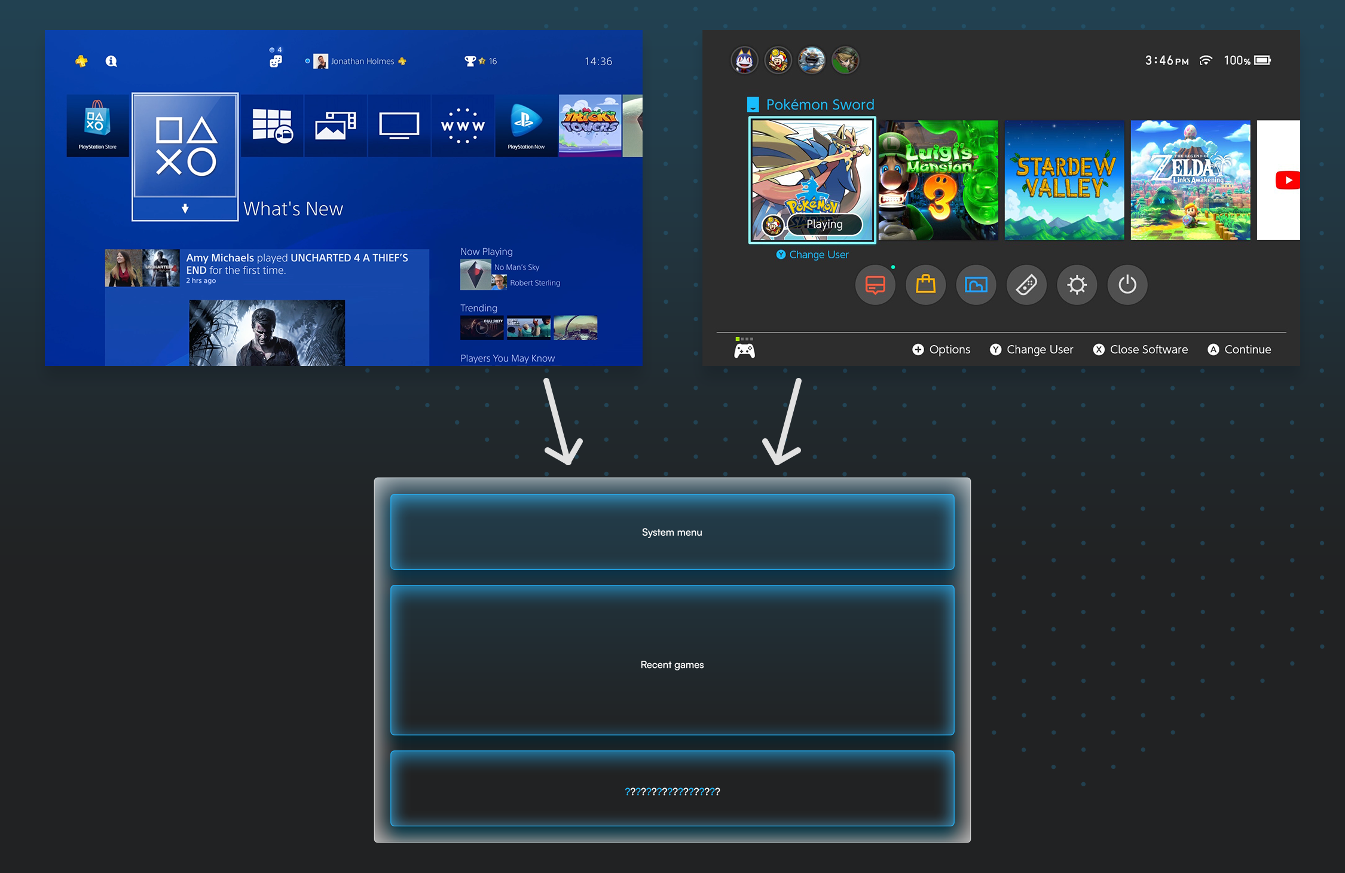Open the PlayStation Store icon
1345x873 pixels.
tap(97, 126)
